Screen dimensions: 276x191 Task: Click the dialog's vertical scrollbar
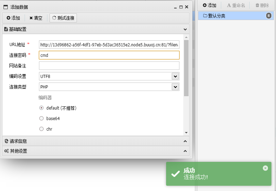tap(186, 68)
